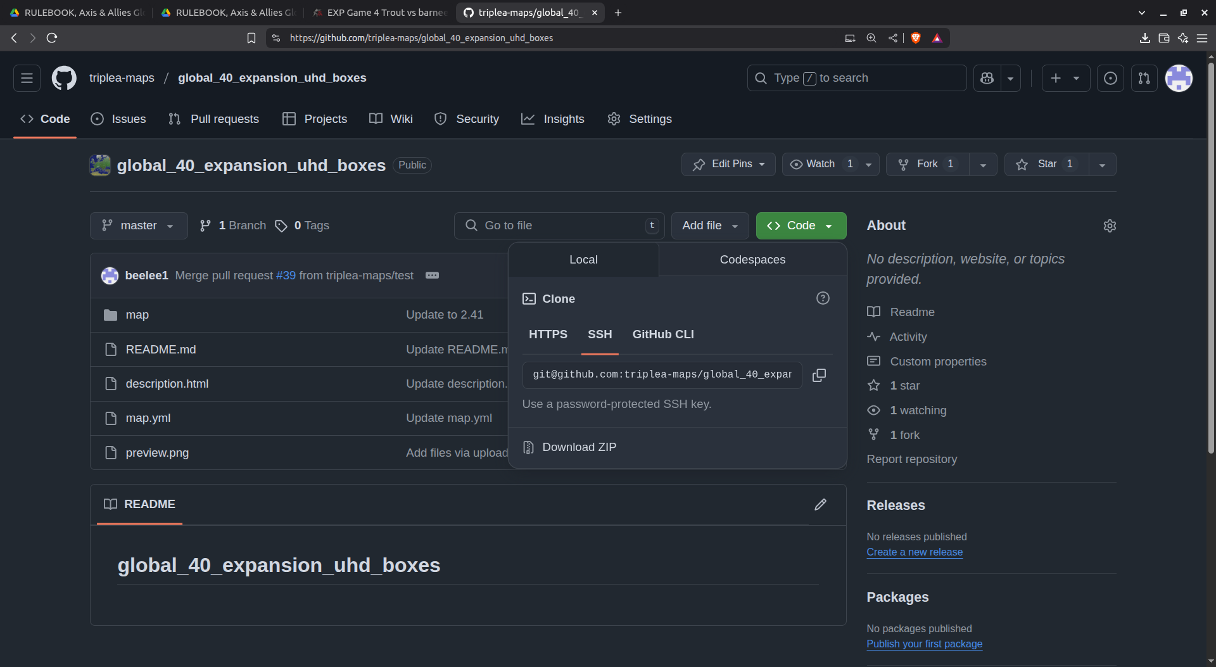Click the browser share icon
The height and width of the screenshot is (667, 1216).
(x=892, y=38)
